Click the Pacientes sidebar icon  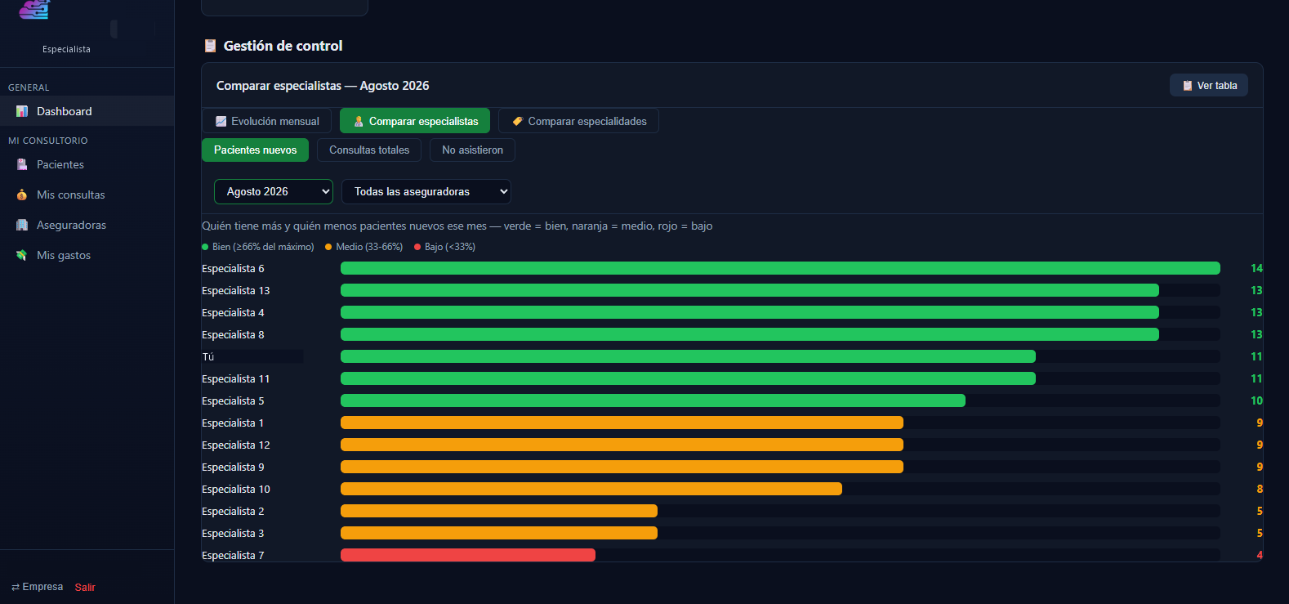point(22,164)
